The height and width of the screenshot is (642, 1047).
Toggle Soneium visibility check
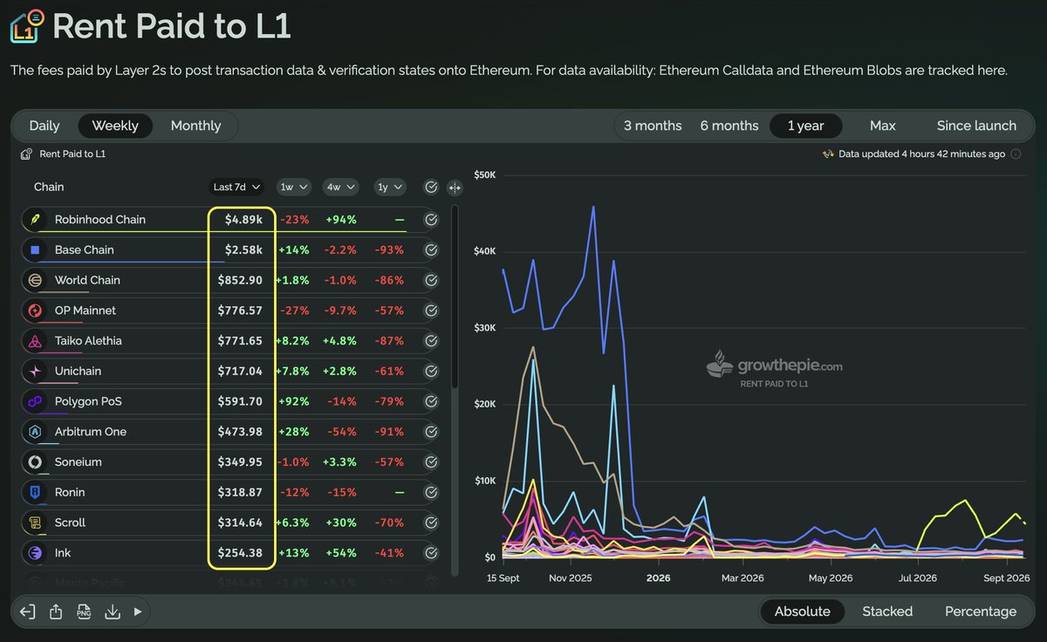431,462
